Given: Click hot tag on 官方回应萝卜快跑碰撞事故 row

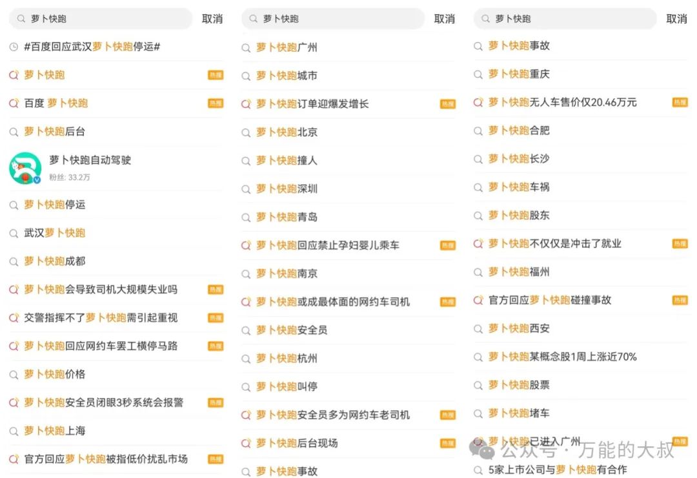Looking at the screenshot, I should [x=680, y=300].
